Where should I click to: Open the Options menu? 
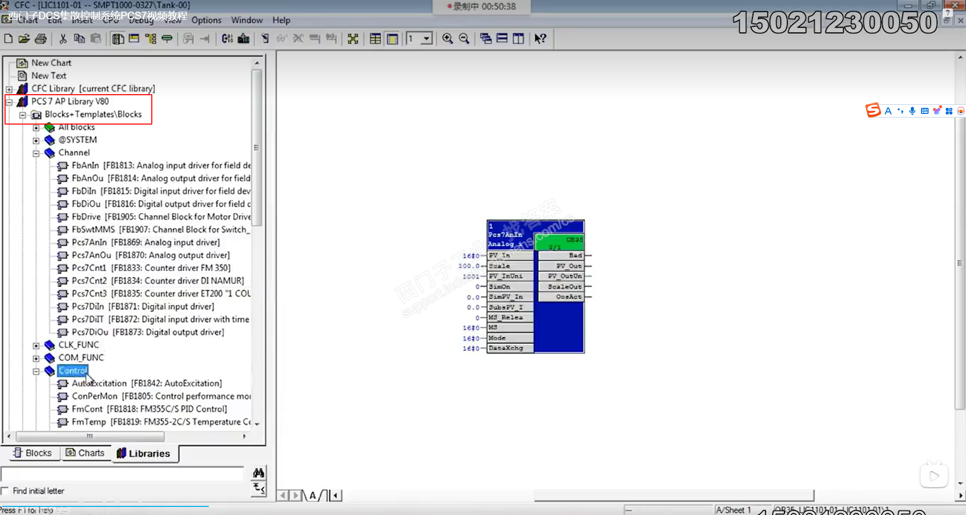click(206, 20)
